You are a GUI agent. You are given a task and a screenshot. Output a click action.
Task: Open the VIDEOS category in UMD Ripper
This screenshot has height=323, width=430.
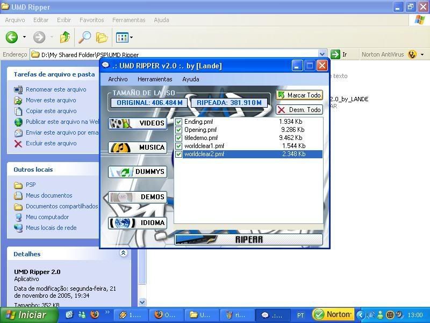click(138, 123)
